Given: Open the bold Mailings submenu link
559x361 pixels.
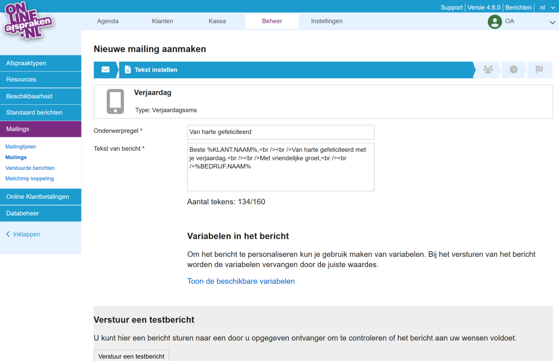Looking at the screenshot, I should tap(16, 157).
